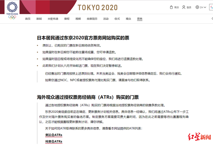Click bullet text starting 此前我们计划从六月开始邮送门票
The image size is (213, 145).
[83, 66]
